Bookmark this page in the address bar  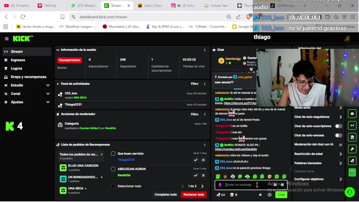point(63,17)
